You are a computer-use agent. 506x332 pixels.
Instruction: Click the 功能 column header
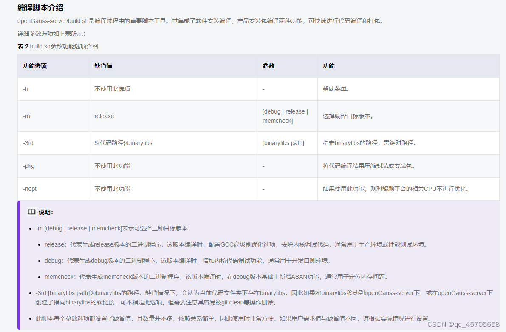[x=408, y=66]
